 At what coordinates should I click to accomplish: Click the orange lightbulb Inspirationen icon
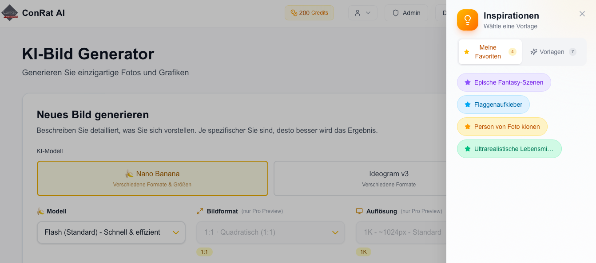click(x=467, y=20)
